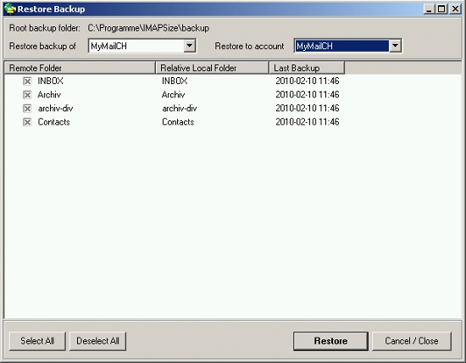Select the INBOX row's last backup date
This screenshot has width=466, height=363.
[x=308, y=81]
